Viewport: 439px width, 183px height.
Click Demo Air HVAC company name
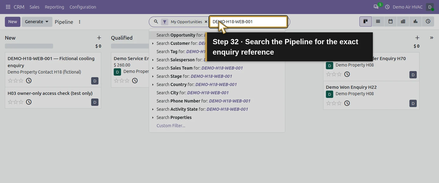click(408, 7)
